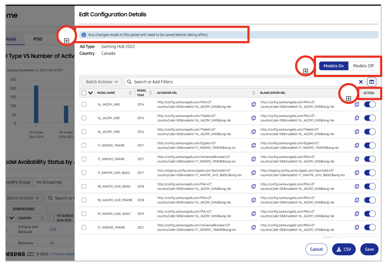Copy Blank Server URL for 18_KANTM_UHD_FRAME
The width and height of the screenshot is (387, 266).
[x=357, y=200]
